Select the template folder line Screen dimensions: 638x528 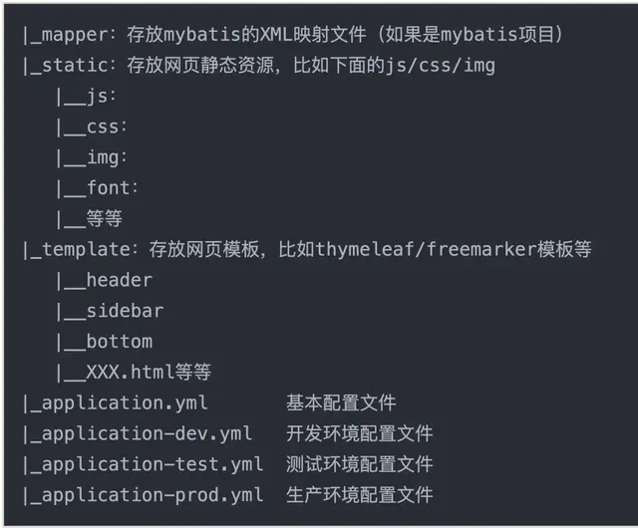307,249
